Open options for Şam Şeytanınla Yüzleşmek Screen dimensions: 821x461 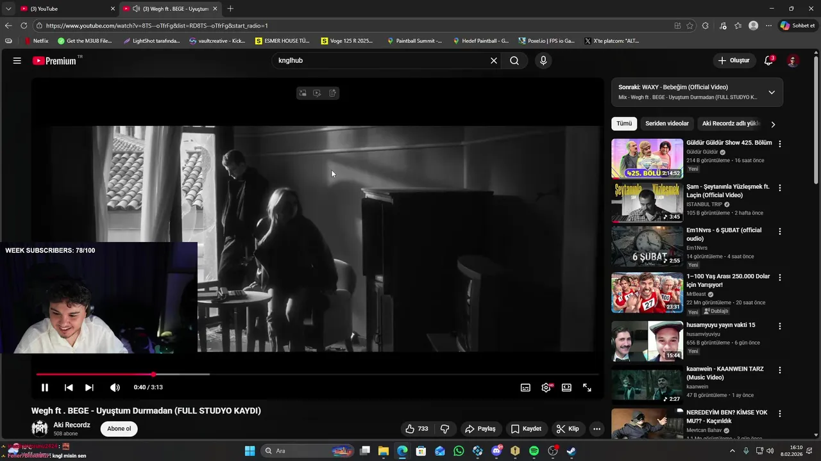780,188
